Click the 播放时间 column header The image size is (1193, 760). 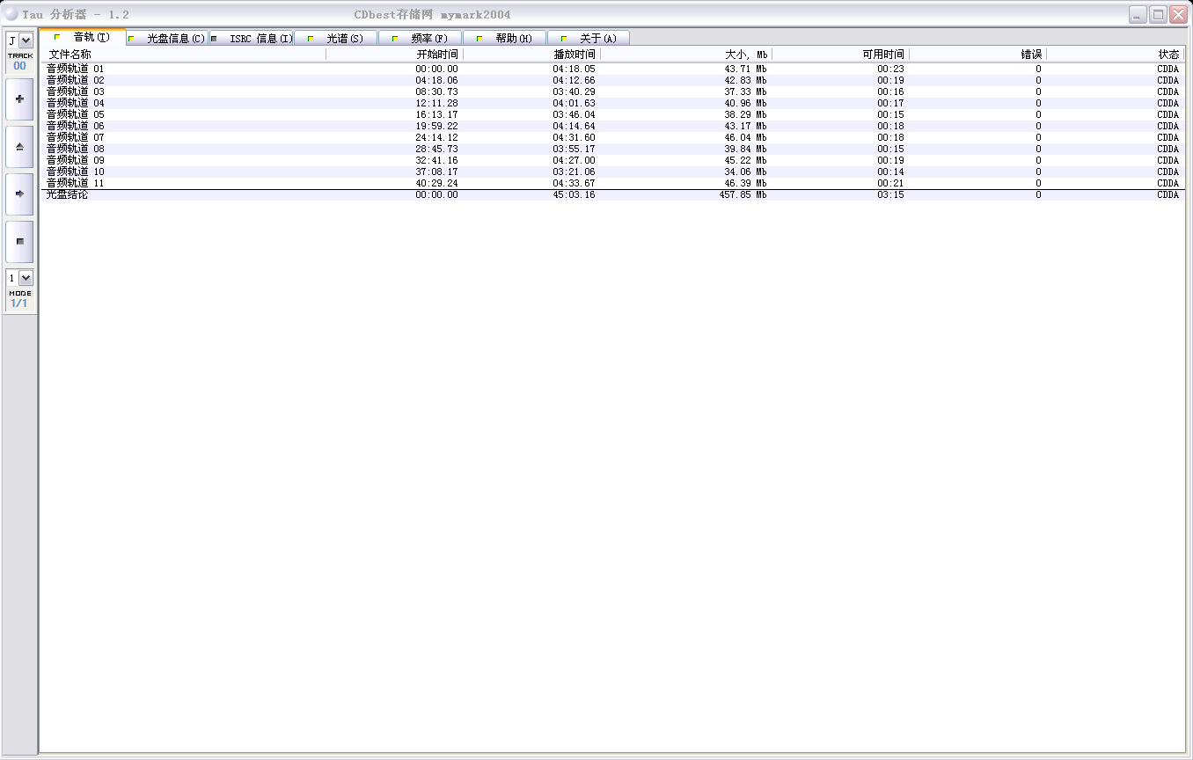coord(531,55)
